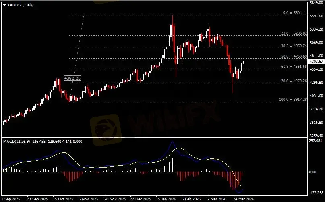Viewport: 325px width, 202px height.
Task: Click date label 6 Nov 2025
Action: coord(89,199)
